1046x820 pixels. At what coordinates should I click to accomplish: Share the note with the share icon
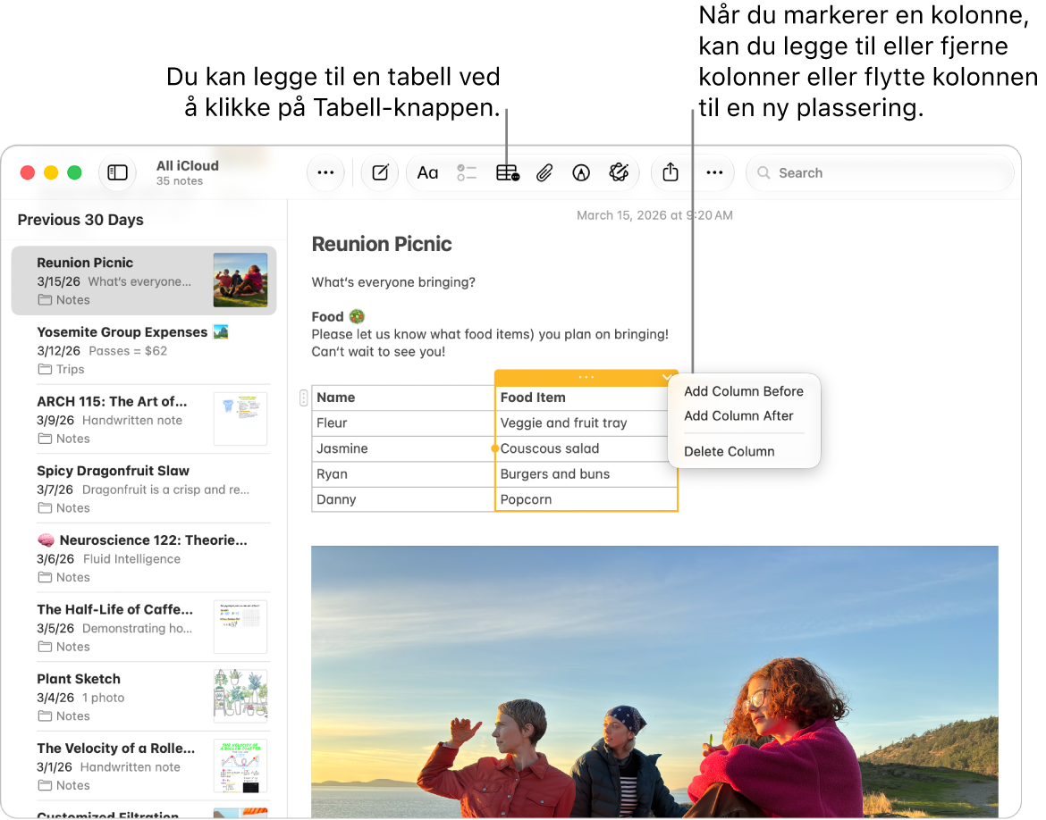pos(671,172)
